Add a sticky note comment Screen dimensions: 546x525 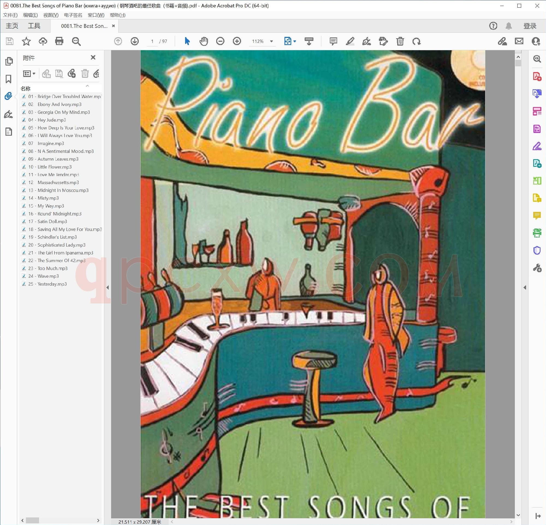click(x=333, y=41)
